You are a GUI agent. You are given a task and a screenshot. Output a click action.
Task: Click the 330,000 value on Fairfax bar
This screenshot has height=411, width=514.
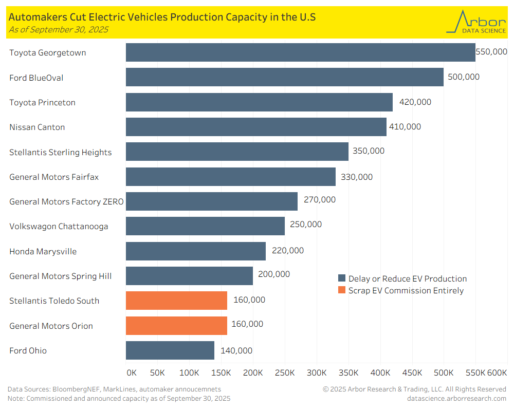357,177
